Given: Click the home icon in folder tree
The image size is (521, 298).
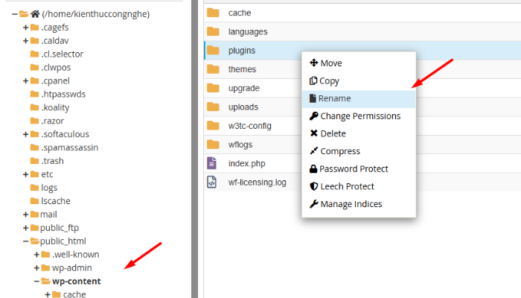Looking at the screenshot, I should [34, 13].
